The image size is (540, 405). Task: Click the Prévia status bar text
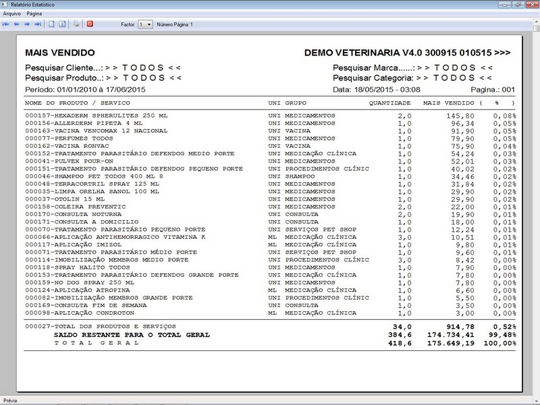click(x=10, y=400)
